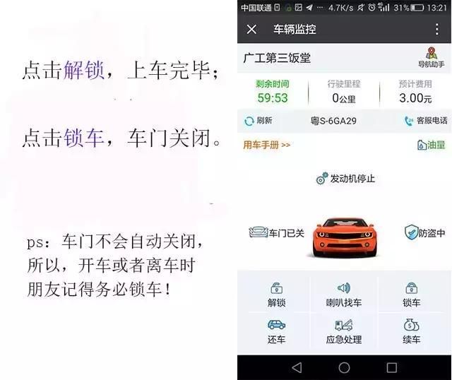Tap the 还车 return car icon
This screenshot has height=380, width=452.
point(276,331)
